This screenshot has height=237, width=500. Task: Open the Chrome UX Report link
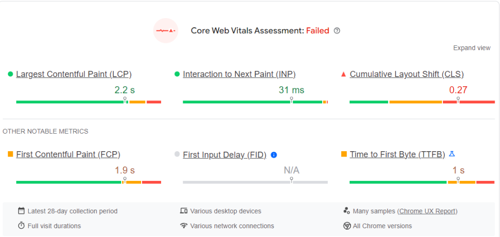(x=428, y=211)
